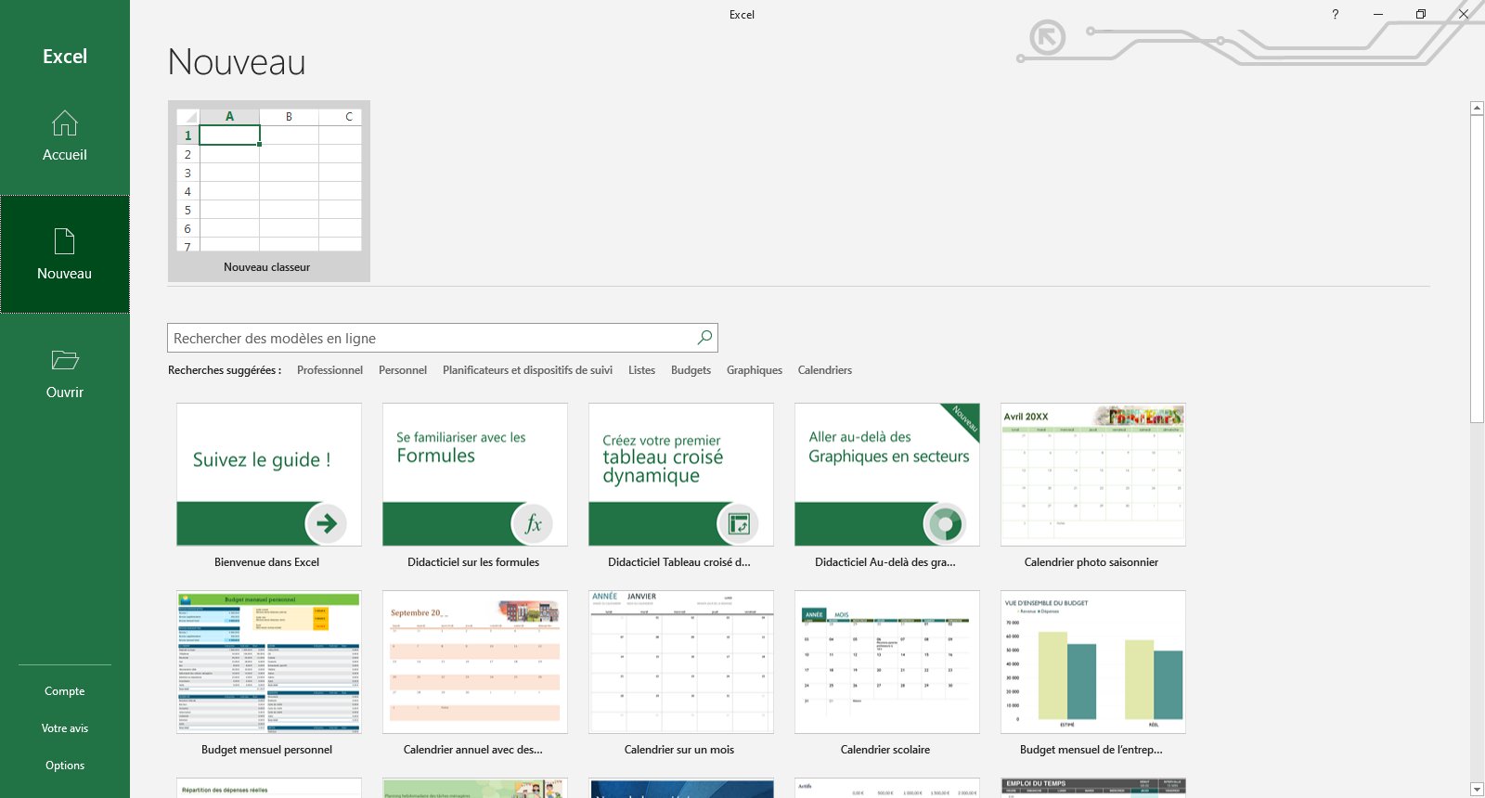Open Calendrier sur un mois template
1485x798 pixels.
[x=681, y=662]
